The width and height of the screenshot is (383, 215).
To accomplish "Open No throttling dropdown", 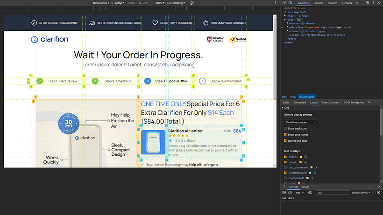I will coord(176,3).
